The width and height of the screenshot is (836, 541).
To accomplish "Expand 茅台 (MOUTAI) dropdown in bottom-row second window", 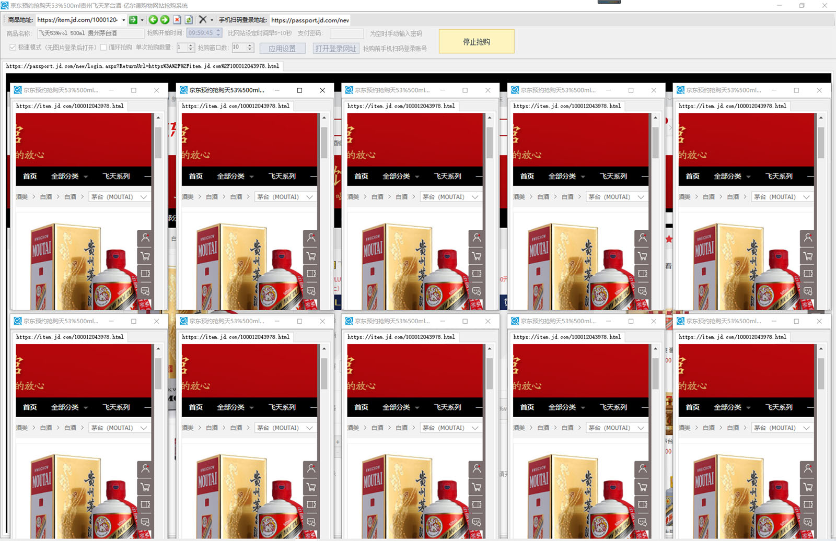I will [285, 428].
